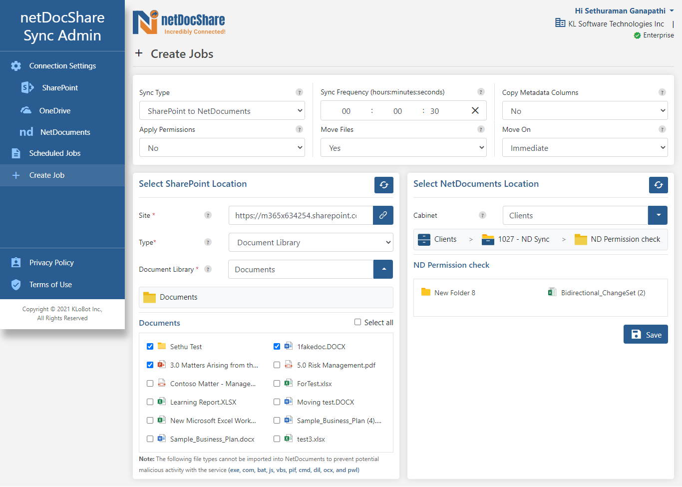
Task: Click the netDocShare logo
Action: [179, 22]
